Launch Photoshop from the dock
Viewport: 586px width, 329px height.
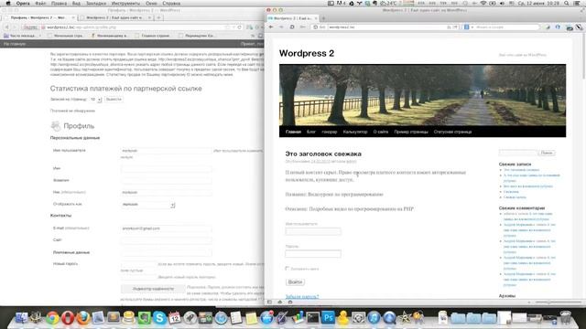pos(328,318)
